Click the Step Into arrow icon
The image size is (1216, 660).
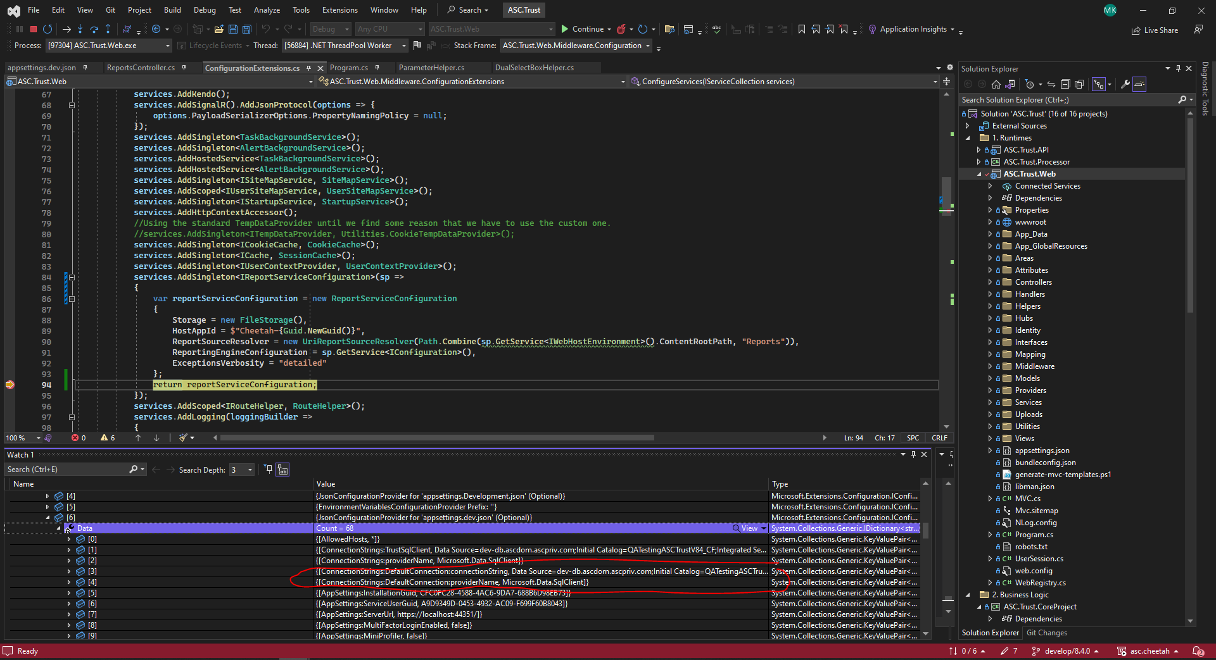80,29
